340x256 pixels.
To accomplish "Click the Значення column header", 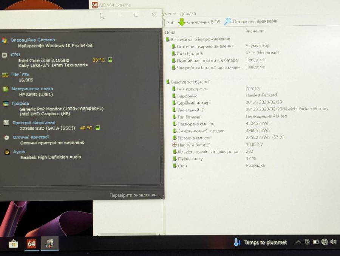I will [255, 31].
